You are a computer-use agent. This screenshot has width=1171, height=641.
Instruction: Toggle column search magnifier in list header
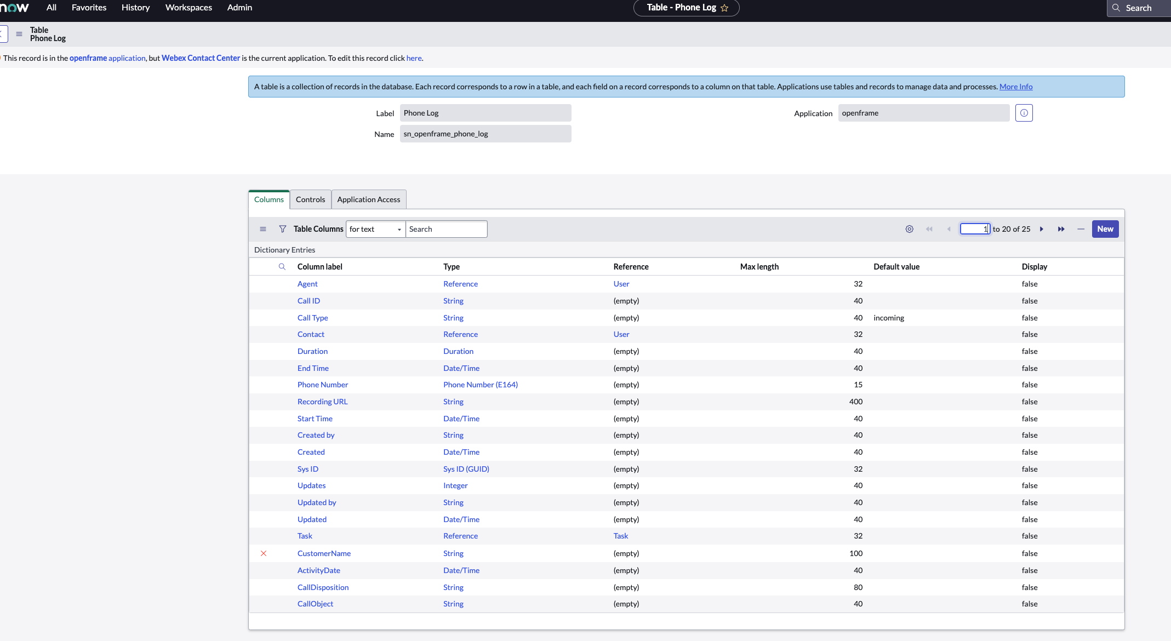click(282, 267)
